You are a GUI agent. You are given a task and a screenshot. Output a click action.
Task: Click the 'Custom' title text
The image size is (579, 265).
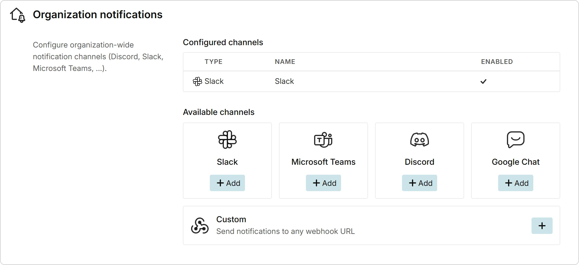(231, 219)
